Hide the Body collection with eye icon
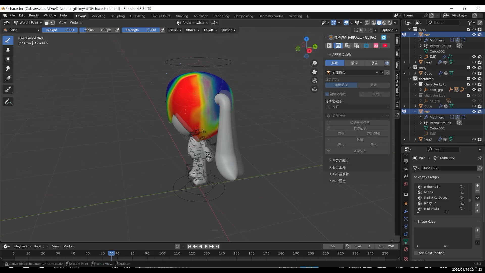 (474, 68)
